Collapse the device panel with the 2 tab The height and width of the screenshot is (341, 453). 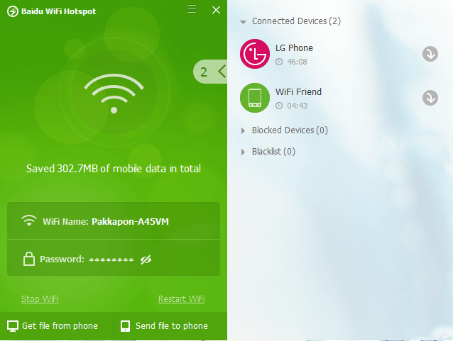210,72
